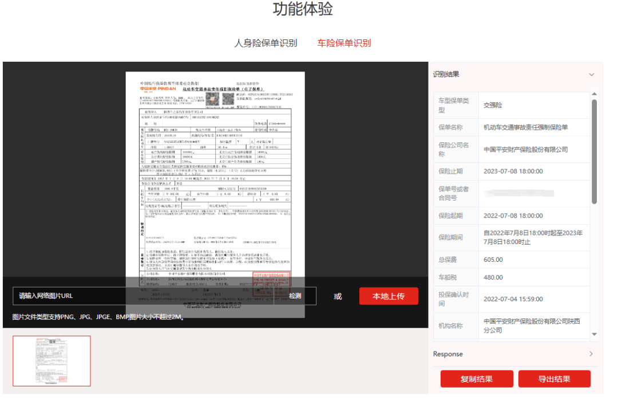Select the 车险保单识别 tab
This screenshot has width=618, height=403.
coord(344,43)
